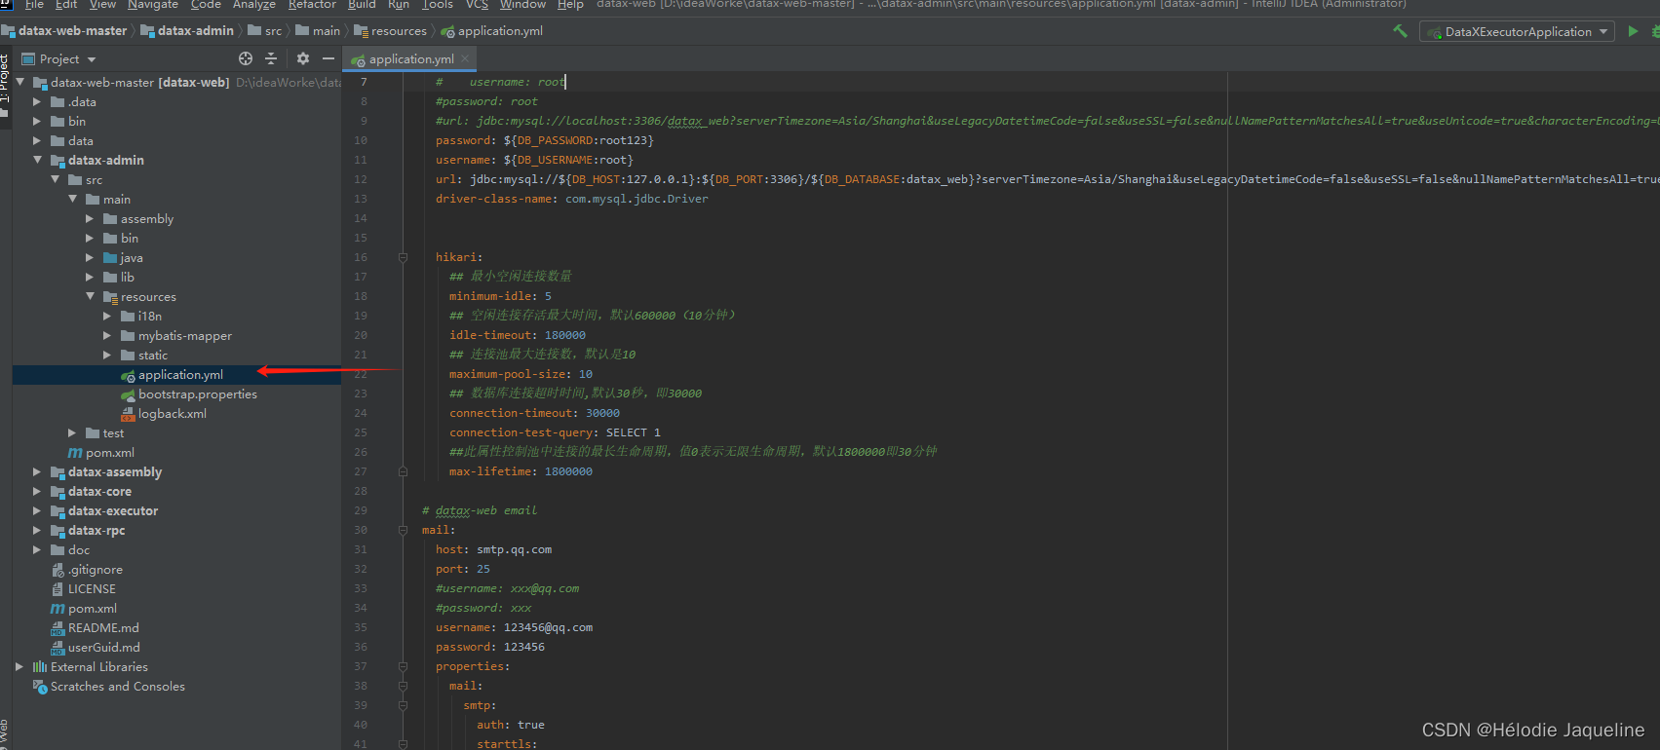Collapse the resources folder in the tree

pos(90,297)
